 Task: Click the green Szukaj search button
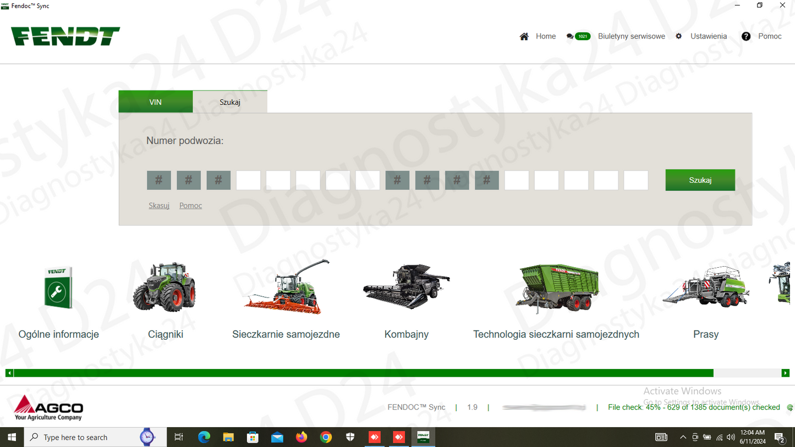pyautogui.click(x=700, y=180)
